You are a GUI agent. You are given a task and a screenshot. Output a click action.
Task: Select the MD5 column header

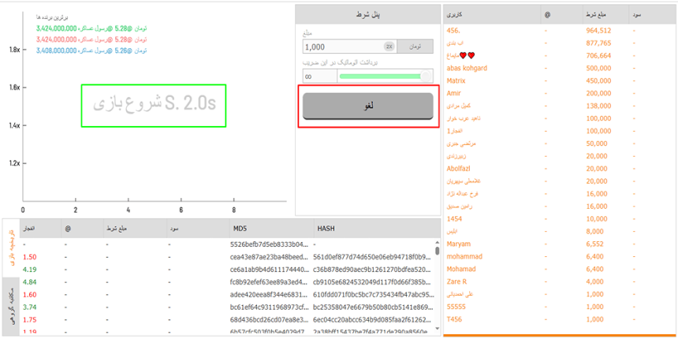pos(239,228)
